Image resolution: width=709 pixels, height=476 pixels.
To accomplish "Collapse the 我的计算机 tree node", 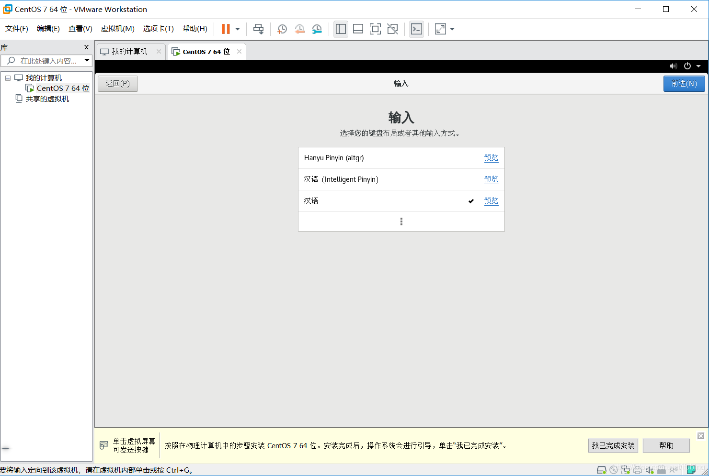I will coord(8,77).
